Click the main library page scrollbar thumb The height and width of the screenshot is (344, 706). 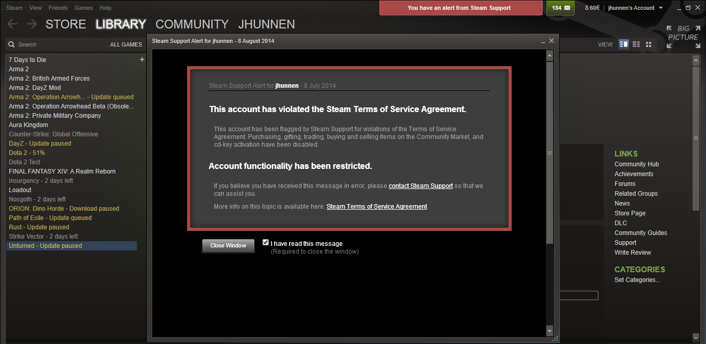tap(696, 138)
